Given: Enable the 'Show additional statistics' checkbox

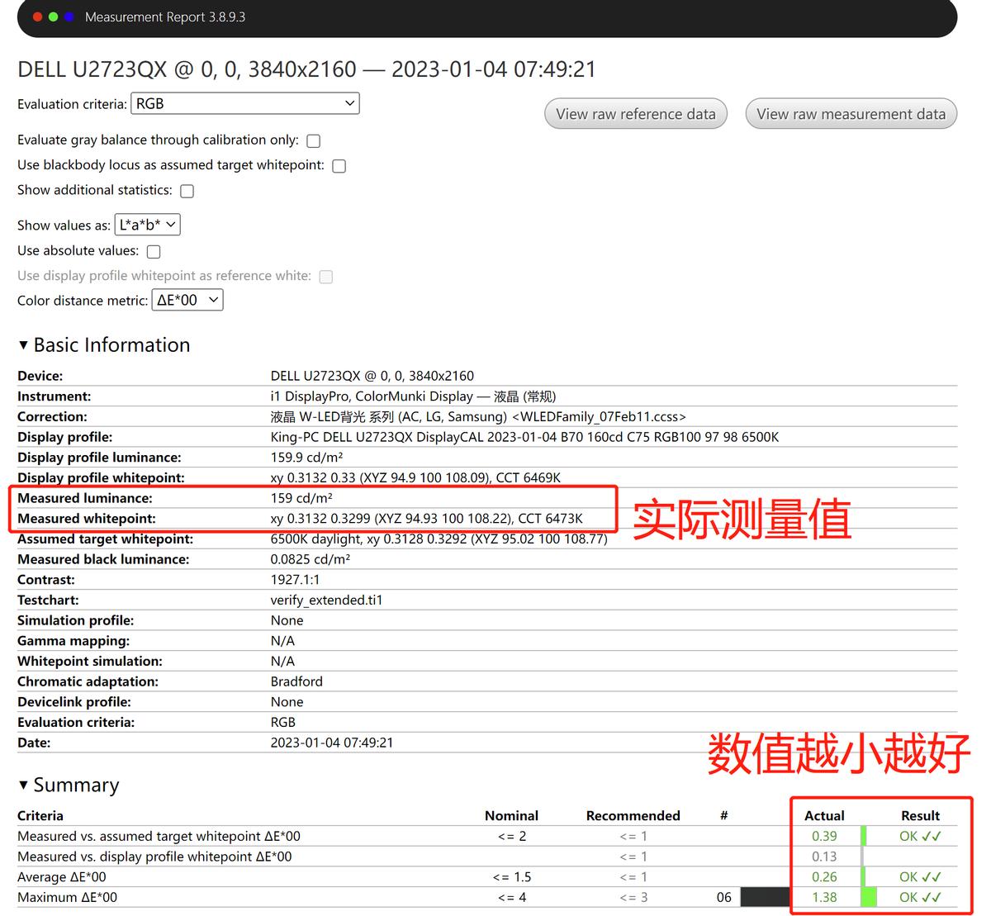Looking at the screenshot, I should click(x=187, y=191).
